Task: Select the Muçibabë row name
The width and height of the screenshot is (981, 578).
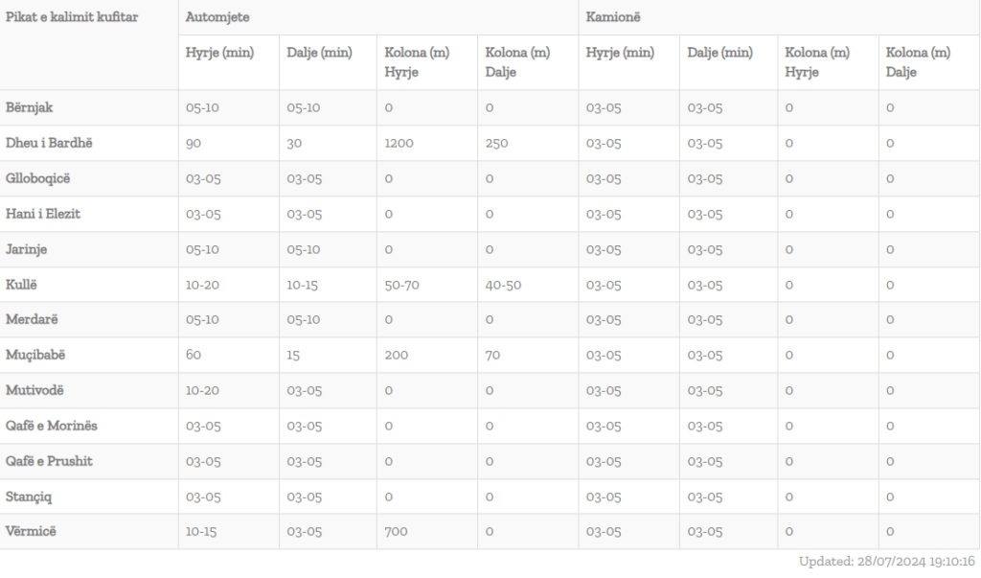Action: point(35,355)
